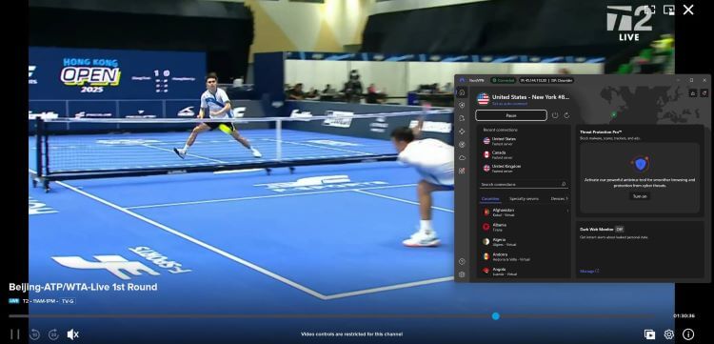Switch to the Devices tab
714x344 pixels.
559,198
